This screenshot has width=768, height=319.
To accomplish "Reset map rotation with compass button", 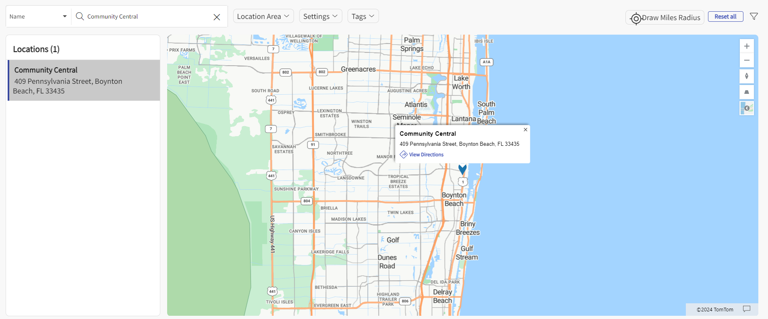I will pos(746,76).
